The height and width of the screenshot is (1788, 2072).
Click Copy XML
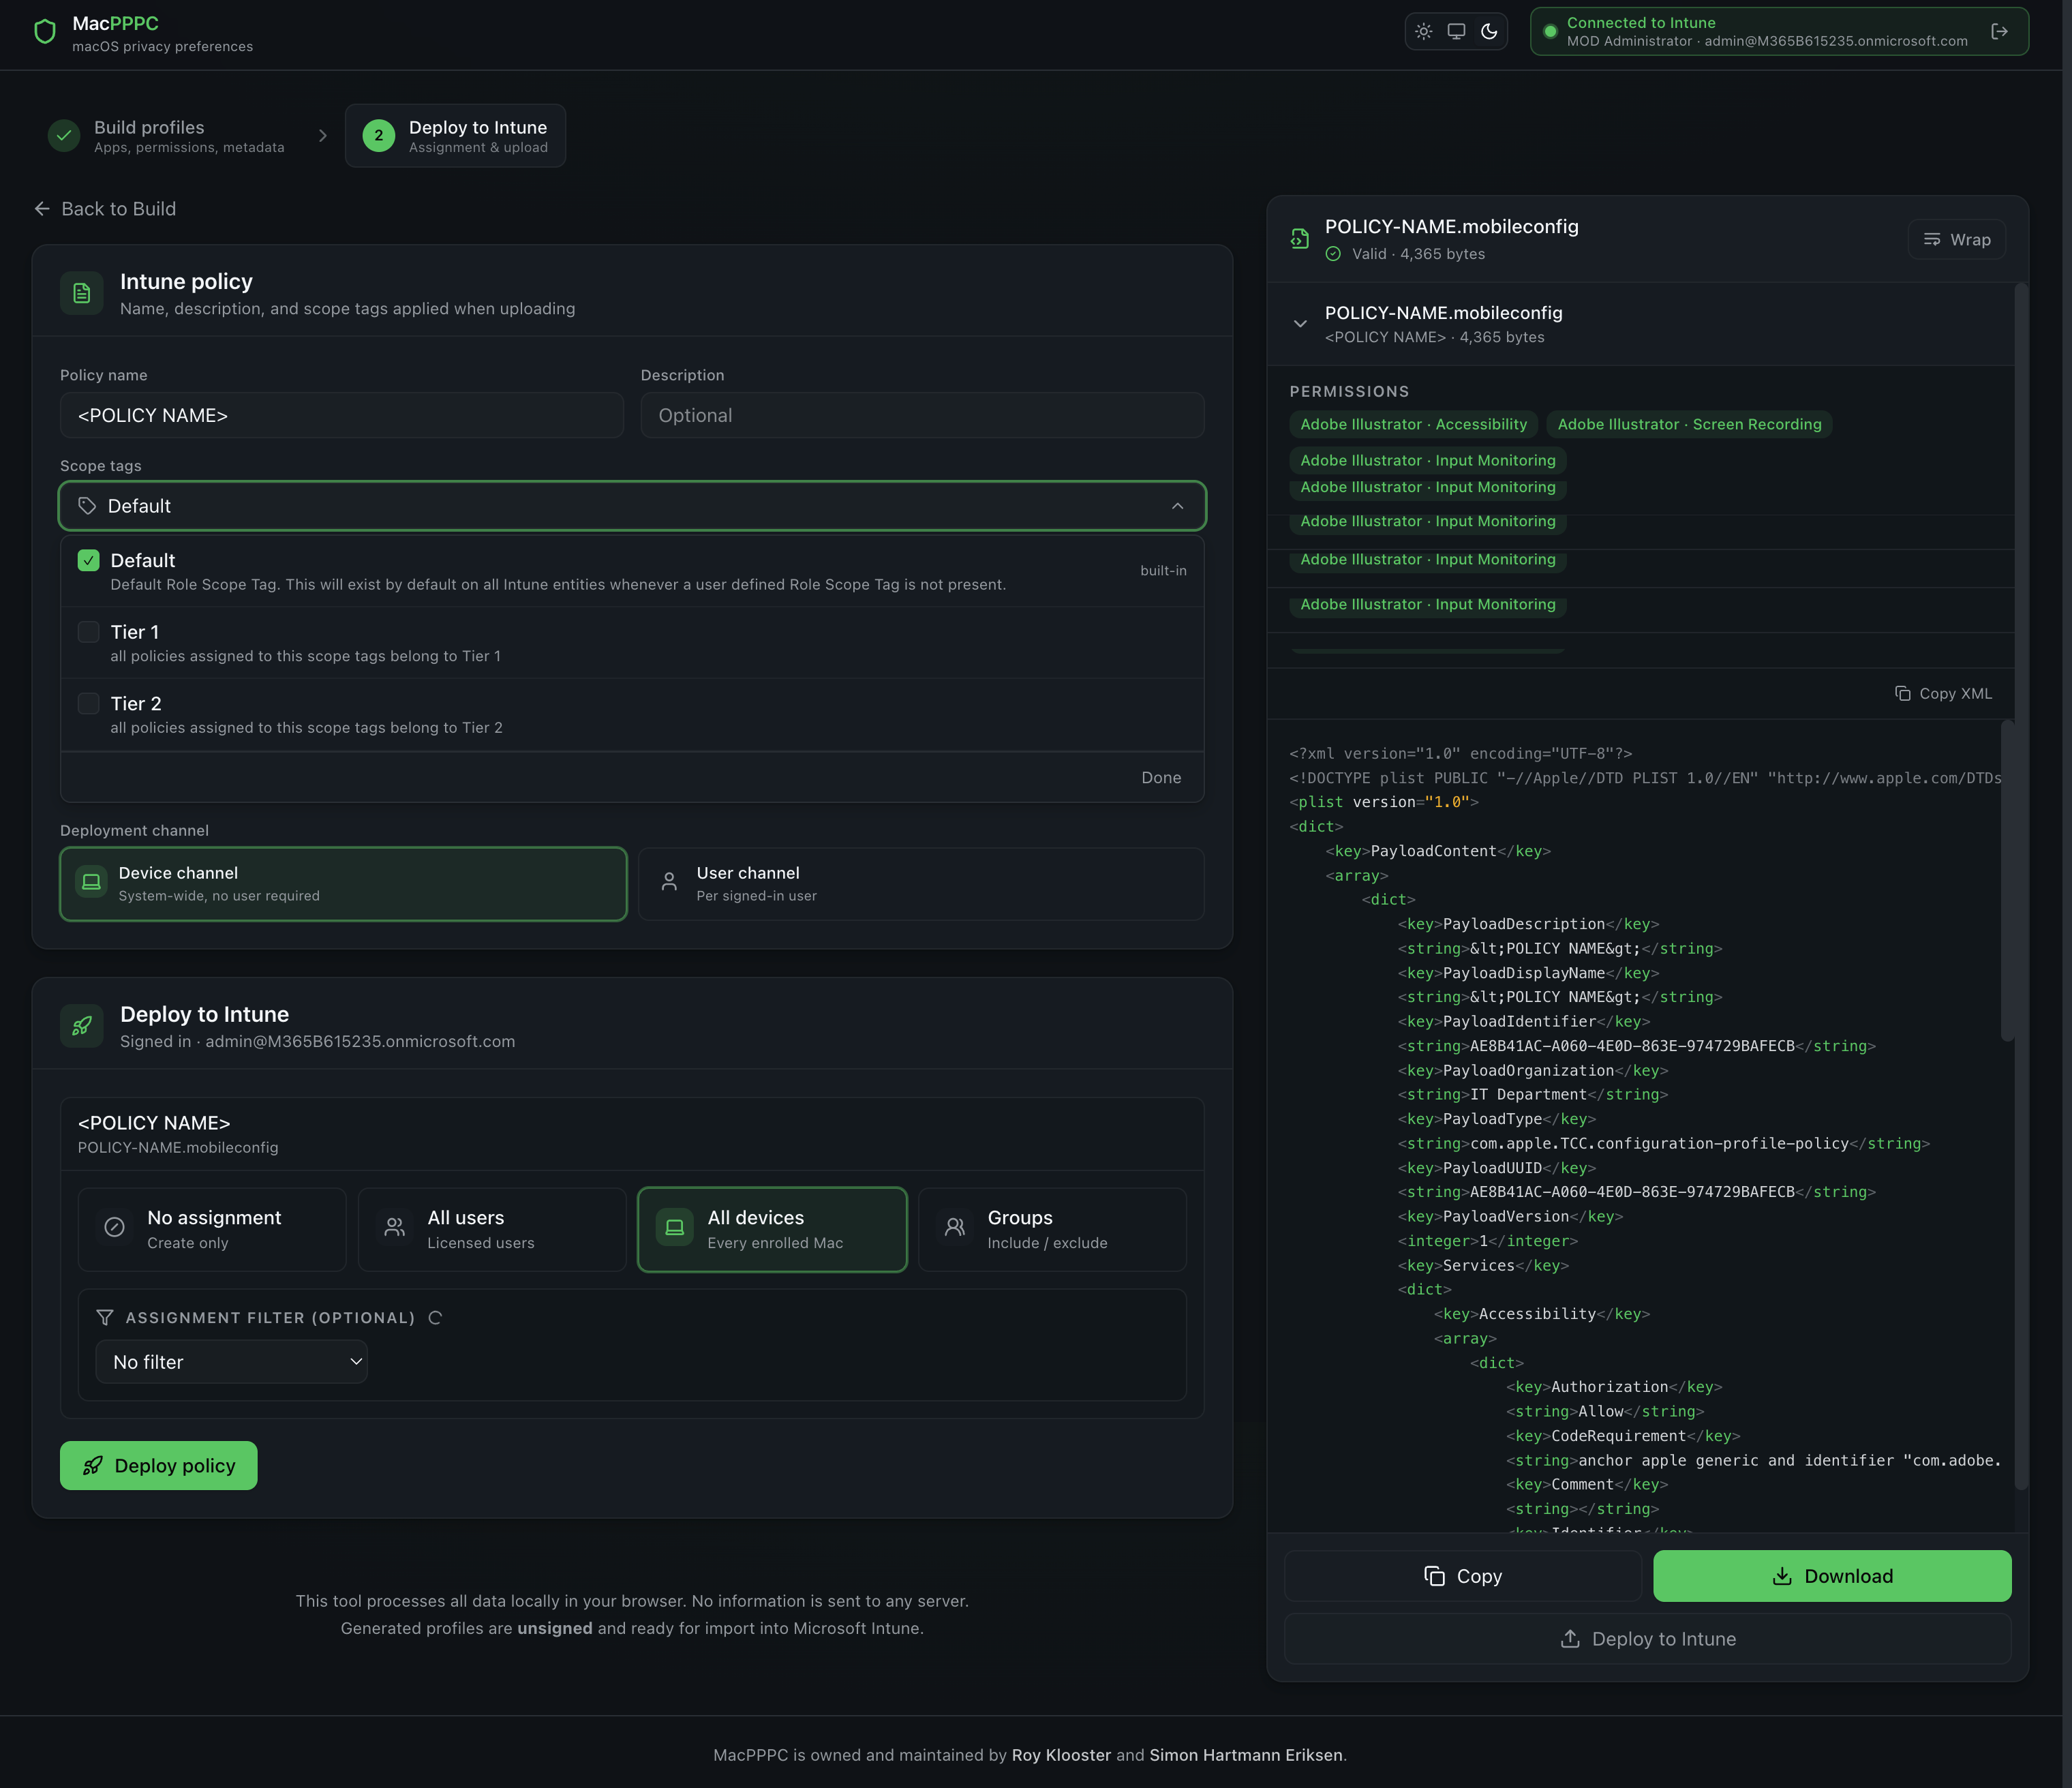1943,694
